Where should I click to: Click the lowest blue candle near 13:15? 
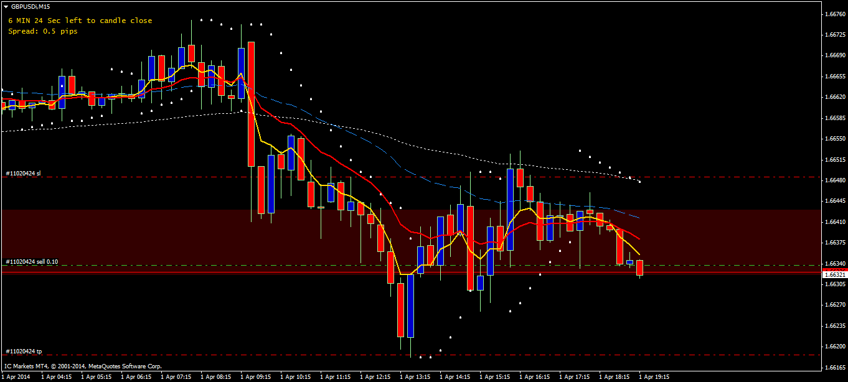click(x=410, y=306)
